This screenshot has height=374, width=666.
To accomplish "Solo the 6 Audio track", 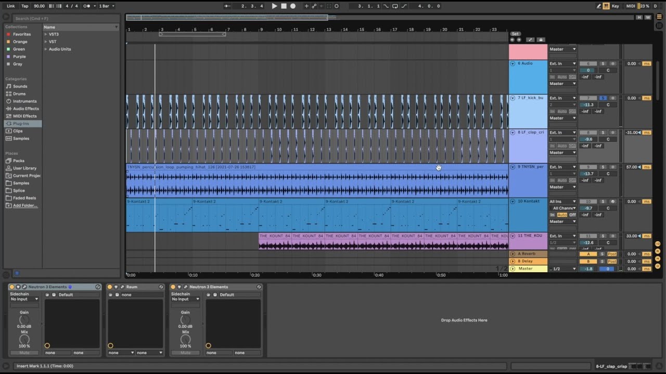I will pyautogui.click(x=603, y=63).
